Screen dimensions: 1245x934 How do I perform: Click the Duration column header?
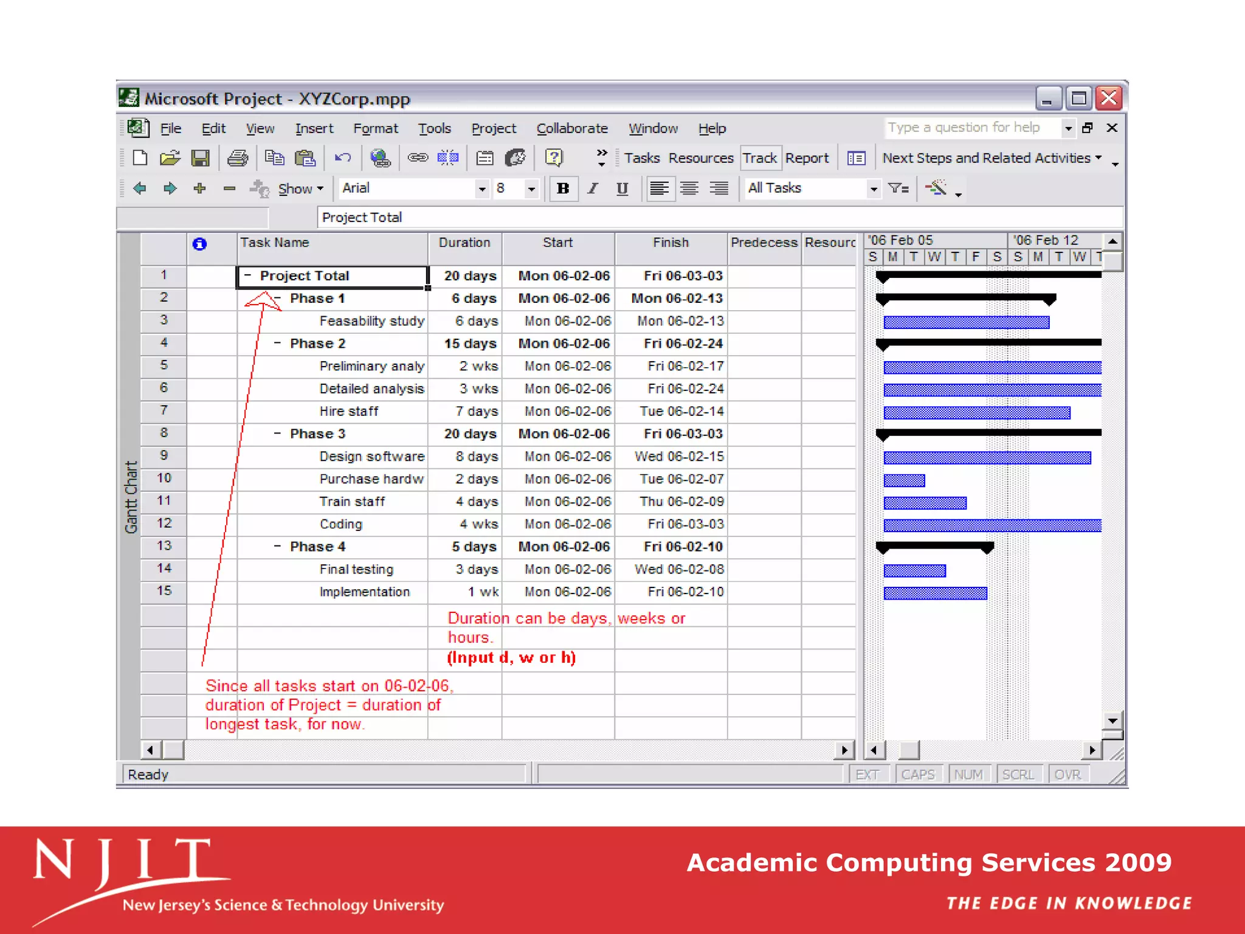(x=464, y=248)
